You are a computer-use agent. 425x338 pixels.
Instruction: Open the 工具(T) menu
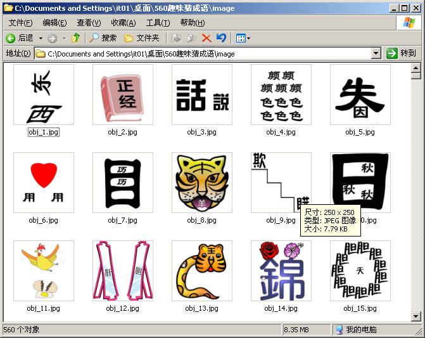[x=158, y=23]
